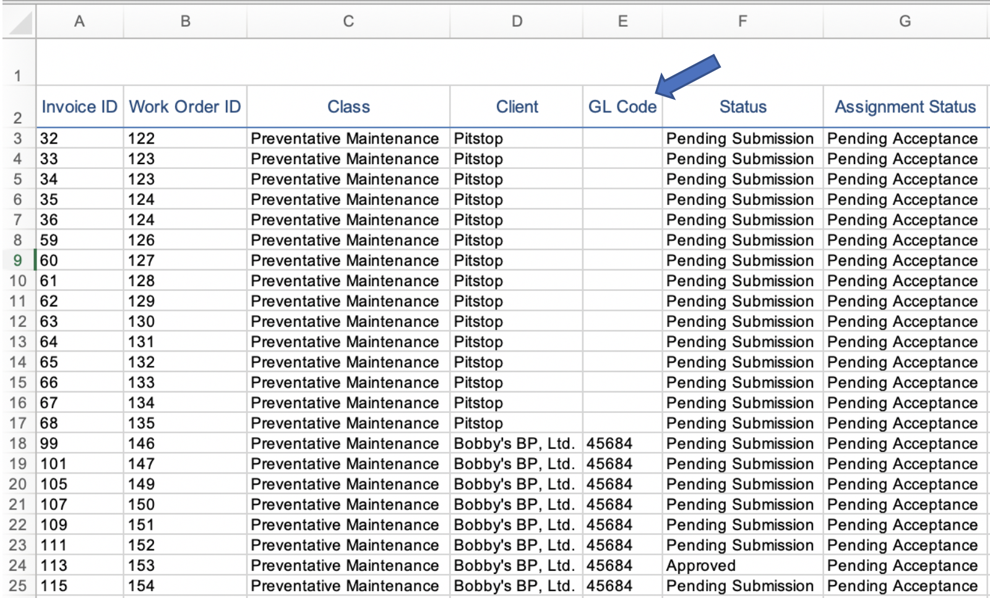Select column C header

348,22
